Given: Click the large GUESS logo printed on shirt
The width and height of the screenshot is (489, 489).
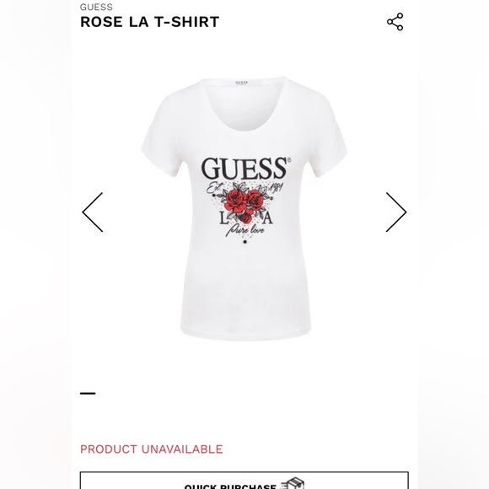Looking at the screenshot, I should pyautogui.click(x=245, y=169).
